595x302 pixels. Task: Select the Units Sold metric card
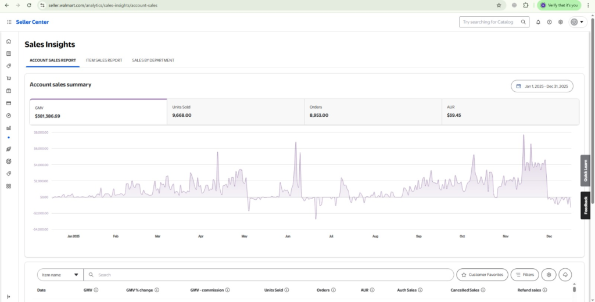click(x=235, y=112)
